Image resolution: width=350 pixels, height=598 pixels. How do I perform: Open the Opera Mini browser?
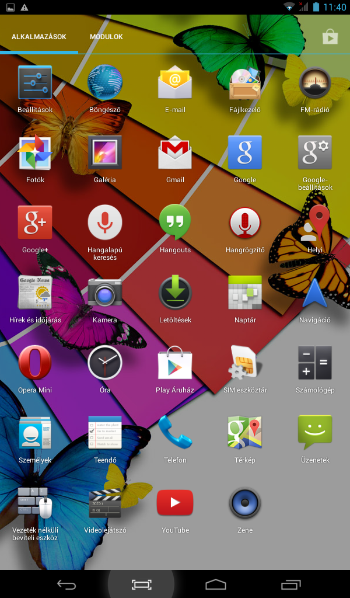[35, 362]
